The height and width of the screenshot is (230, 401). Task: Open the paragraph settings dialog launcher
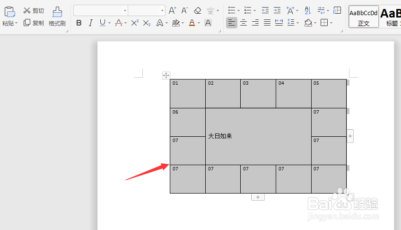pos(341,31)
